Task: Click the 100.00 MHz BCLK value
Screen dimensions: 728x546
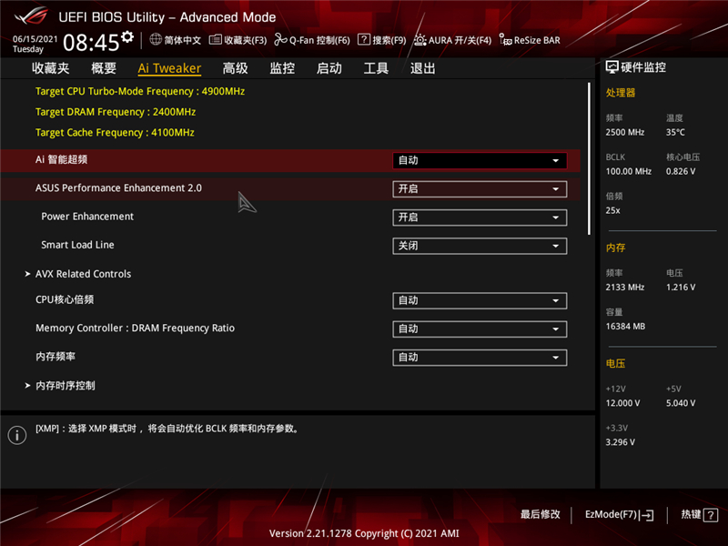Action: point(629,171)
